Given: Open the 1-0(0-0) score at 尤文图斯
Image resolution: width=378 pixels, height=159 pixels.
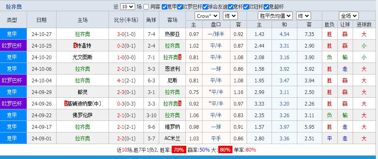Looking at the screenshot, I should click(x=126, y=57).
